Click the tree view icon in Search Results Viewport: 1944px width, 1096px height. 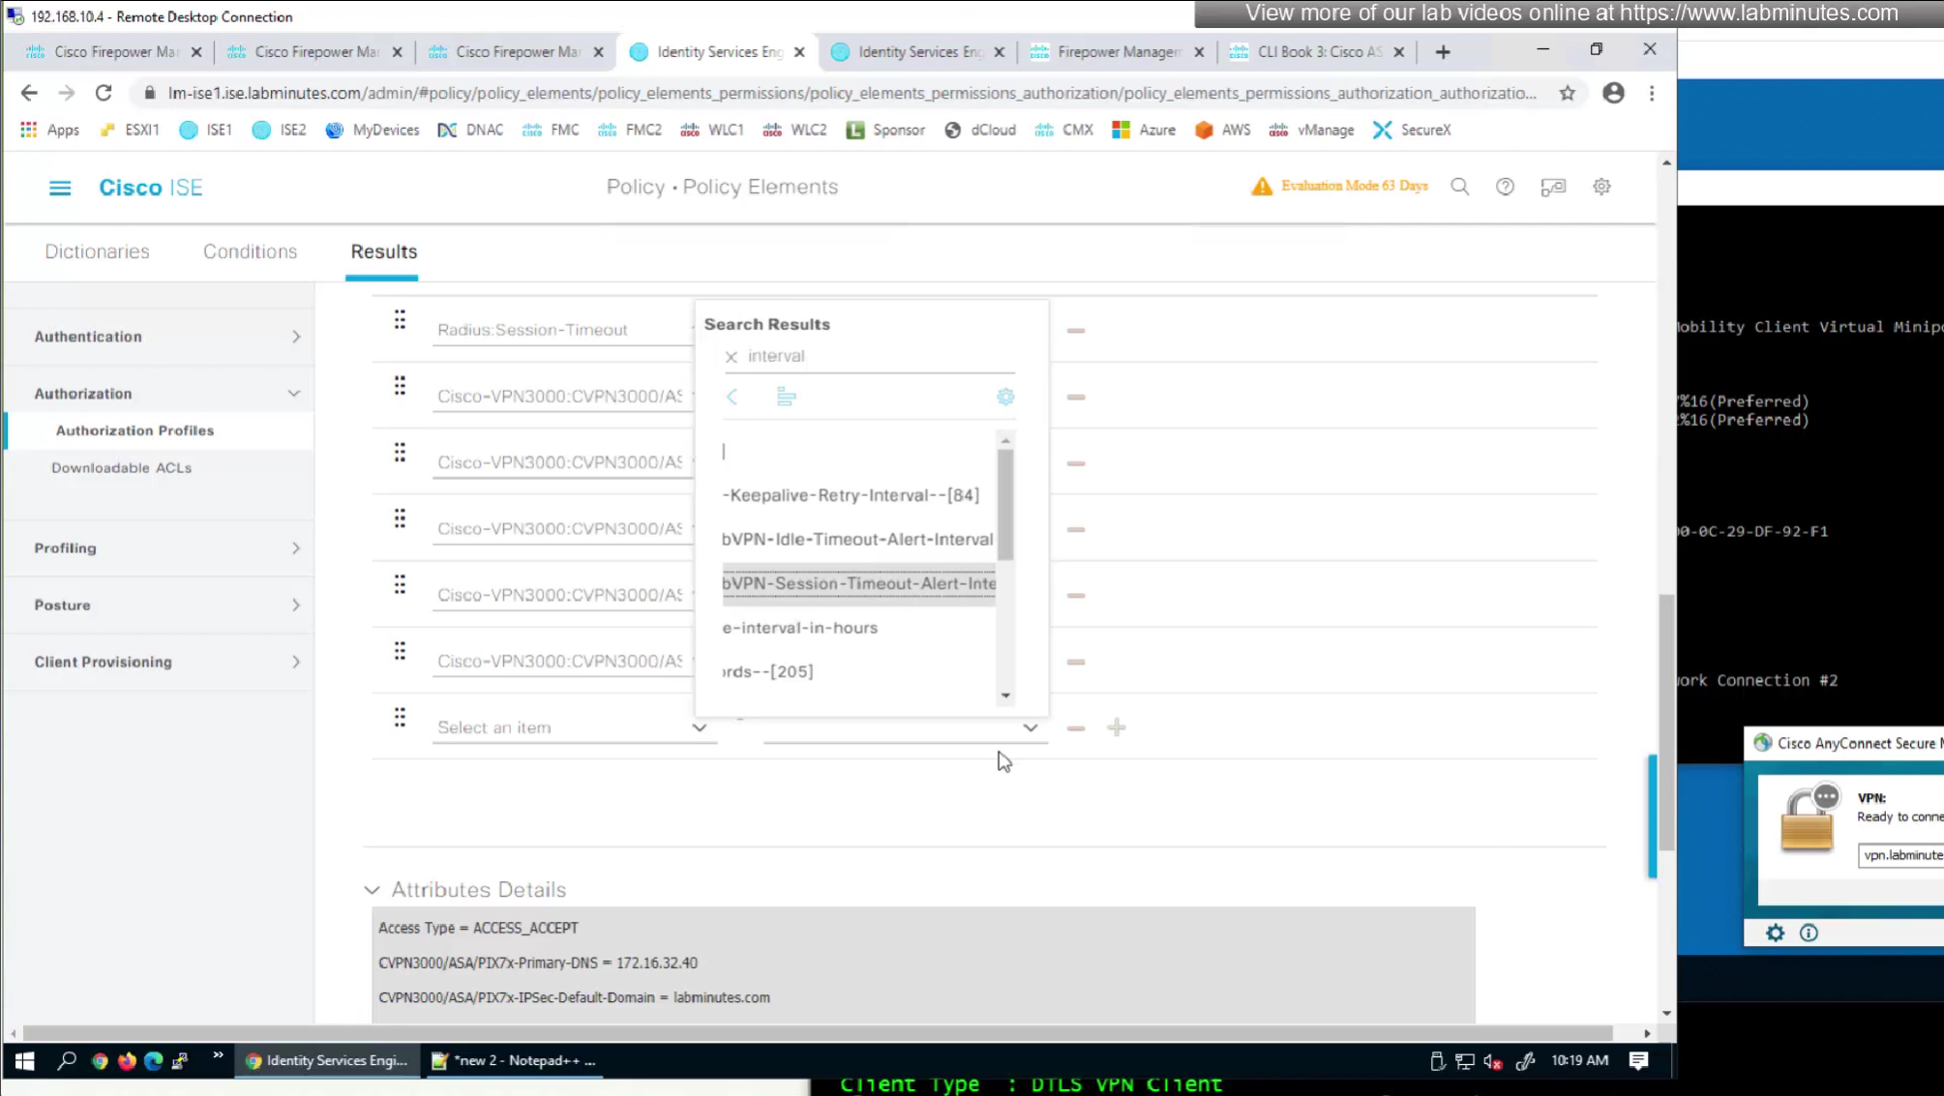pyautogui.click(x=786, y=397)
